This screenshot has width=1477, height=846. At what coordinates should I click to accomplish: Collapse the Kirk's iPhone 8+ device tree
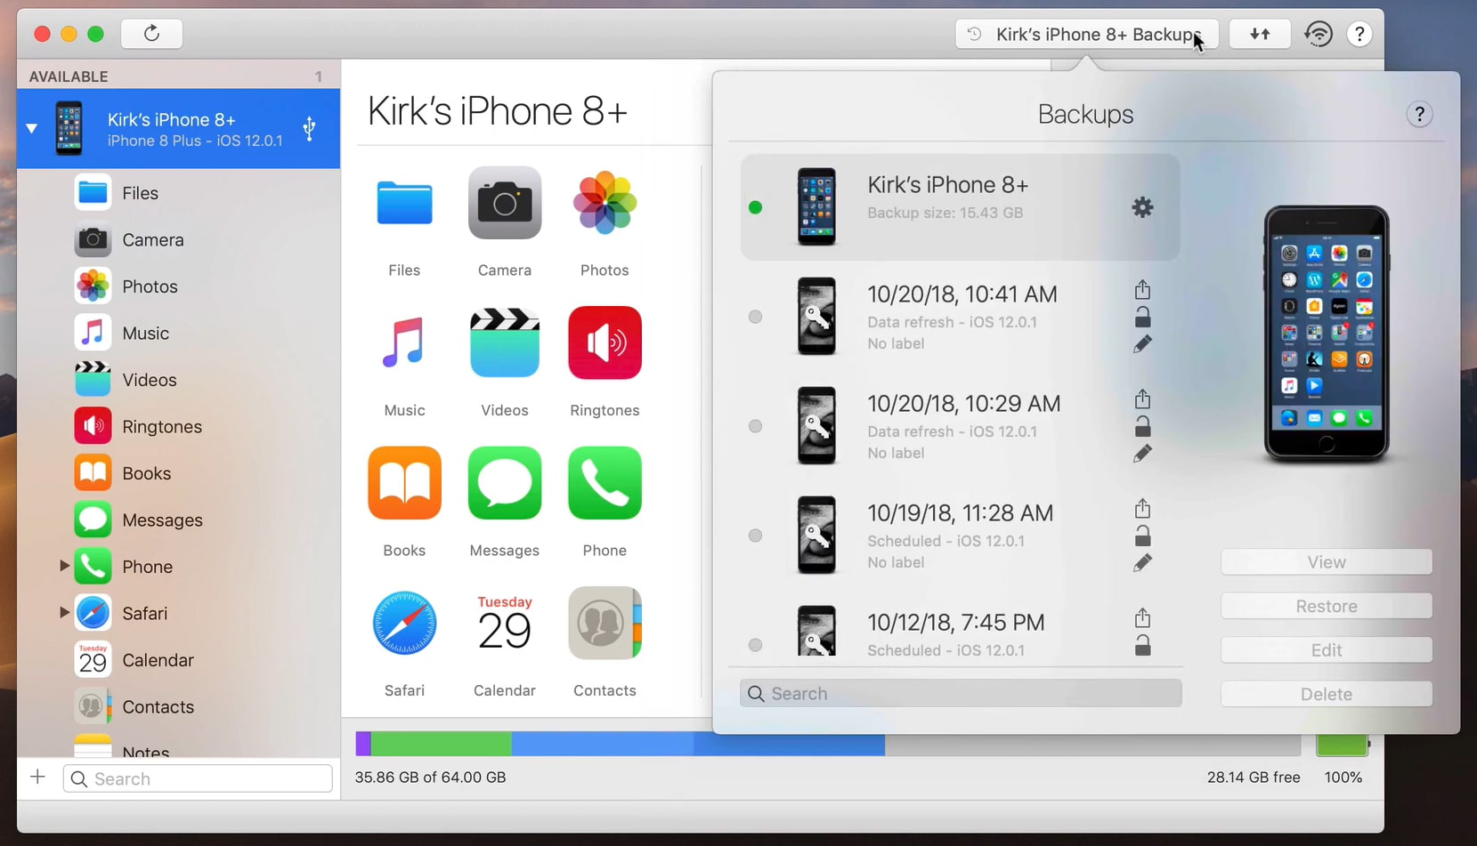pos(32,129)
